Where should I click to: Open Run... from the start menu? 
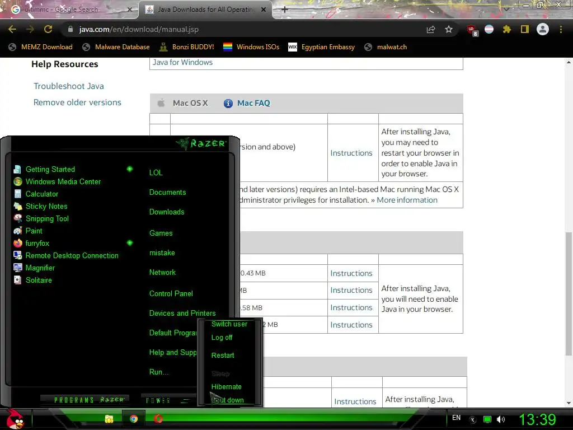pyautogui.click(x=158, y=372)
